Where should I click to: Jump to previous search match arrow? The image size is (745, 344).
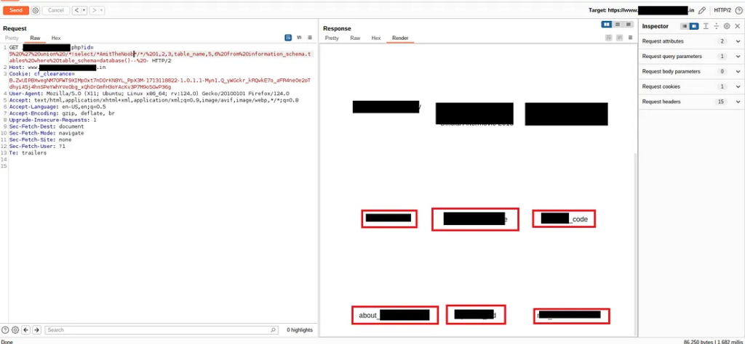pos(26,329)
